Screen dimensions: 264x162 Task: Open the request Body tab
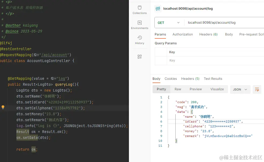(229, 34)
